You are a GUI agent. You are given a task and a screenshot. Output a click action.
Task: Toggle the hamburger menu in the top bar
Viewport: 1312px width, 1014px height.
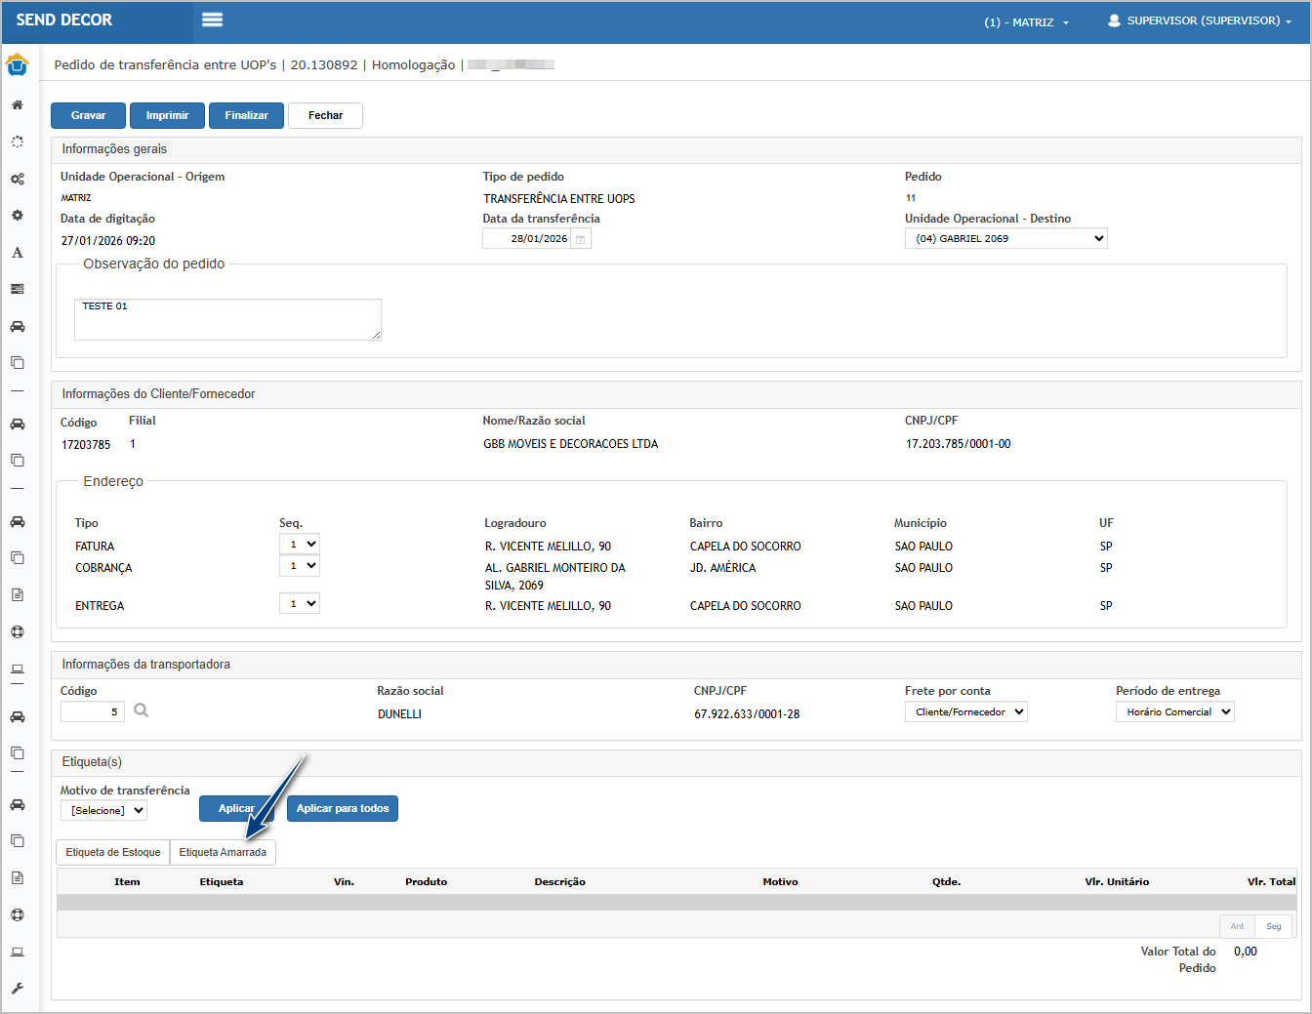coord(212,20)
